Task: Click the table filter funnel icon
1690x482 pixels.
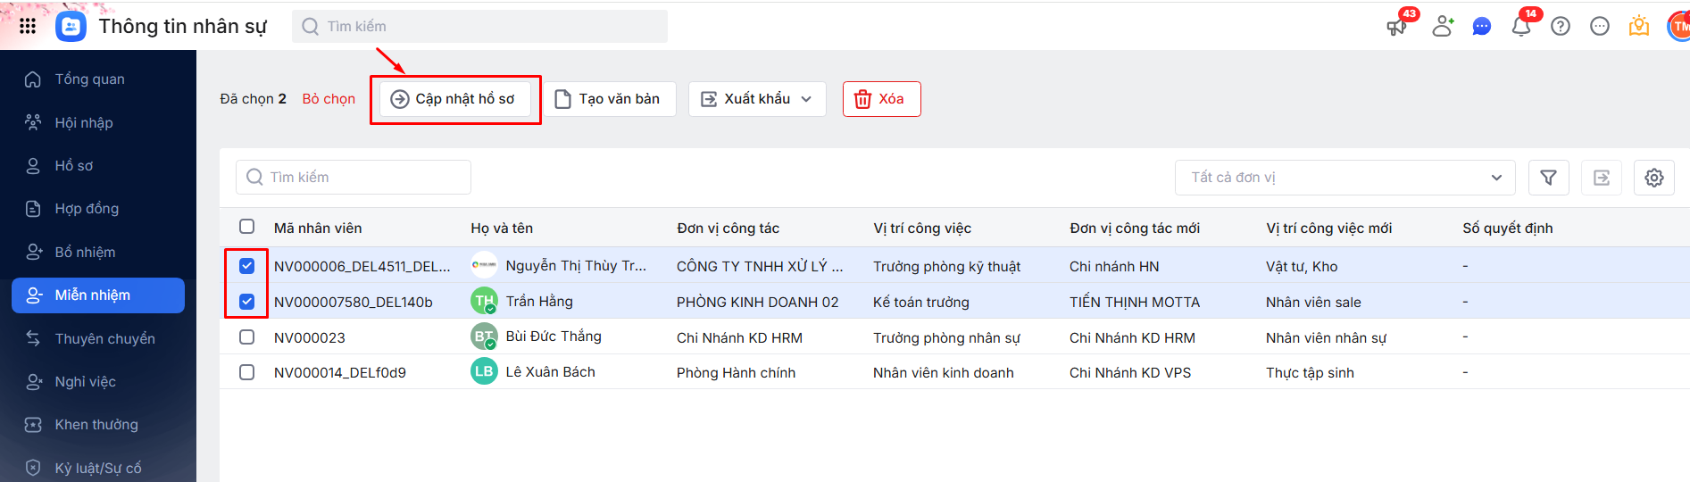Action: pyautogui.click(x=1549, y=178)
